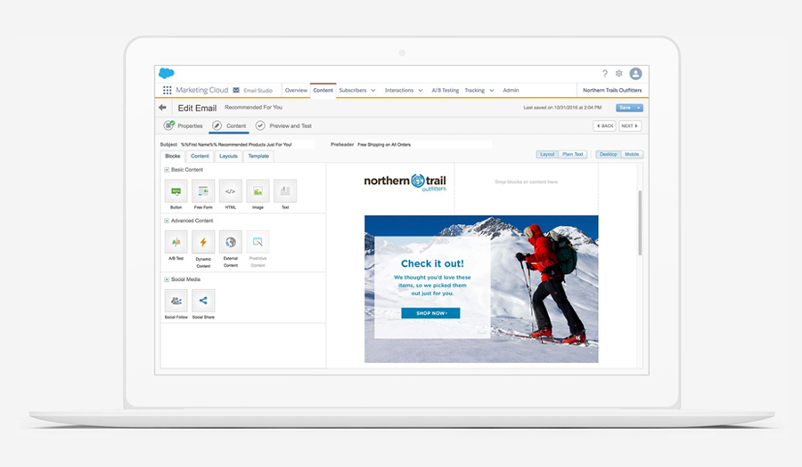Image resolution: width=802 pixels, height=467 pixels.
Task: Click the SHOP NOW button in email
Action: coord(430,313)
